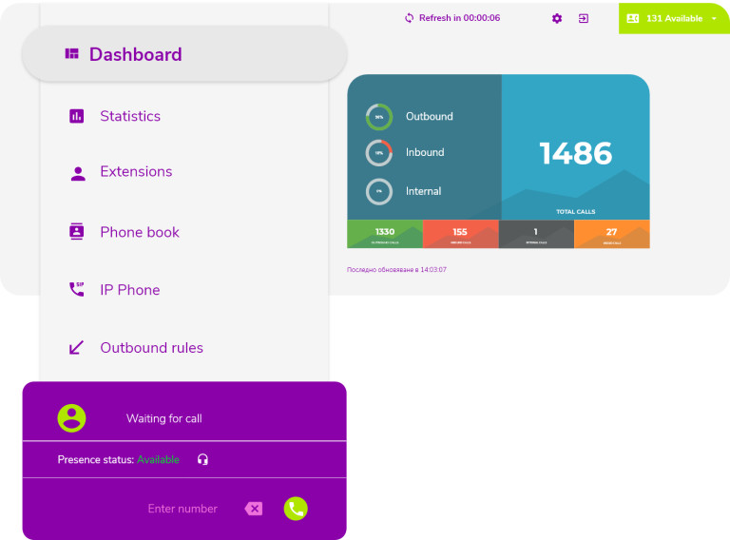Click the Dashboard grid icon
730x540 pixels.
point(71,54)
